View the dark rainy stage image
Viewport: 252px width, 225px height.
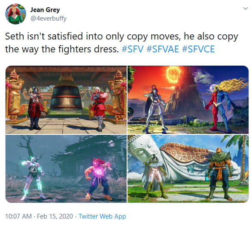click(66, 169)
